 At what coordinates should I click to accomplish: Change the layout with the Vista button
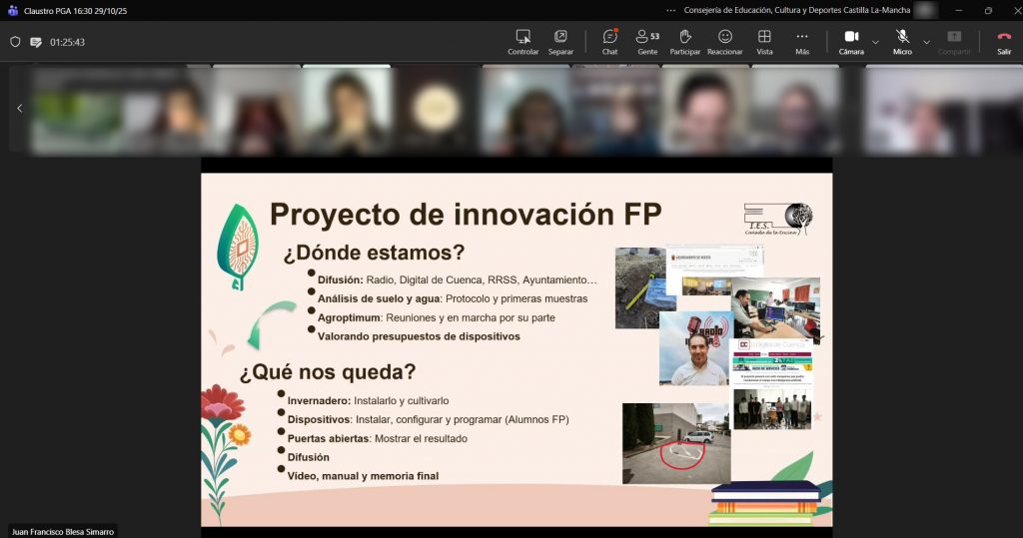point(764,42)
